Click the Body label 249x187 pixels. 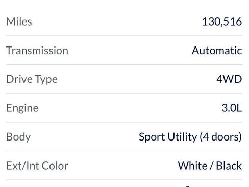(18, 137)
